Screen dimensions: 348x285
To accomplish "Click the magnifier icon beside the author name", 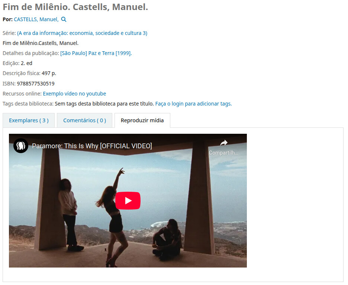I will [x=64, y=19].
